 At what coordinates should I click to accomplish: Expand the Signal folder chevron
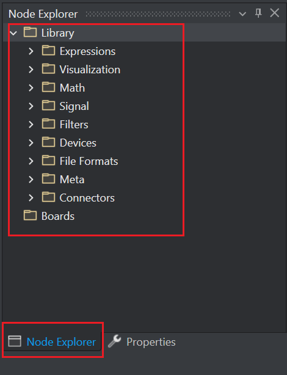(x=31, y=106)
